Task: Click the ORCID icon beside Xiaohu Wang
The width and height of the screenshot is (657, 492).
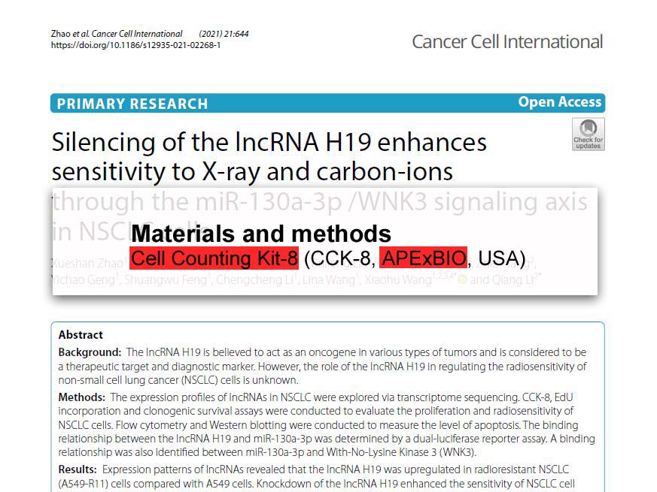Action: pos(463,280)
